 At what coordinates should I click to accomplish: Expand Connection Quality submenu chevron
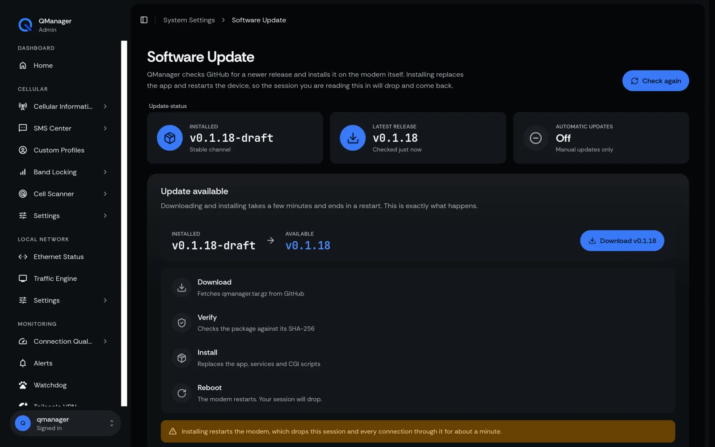[105, 342]
